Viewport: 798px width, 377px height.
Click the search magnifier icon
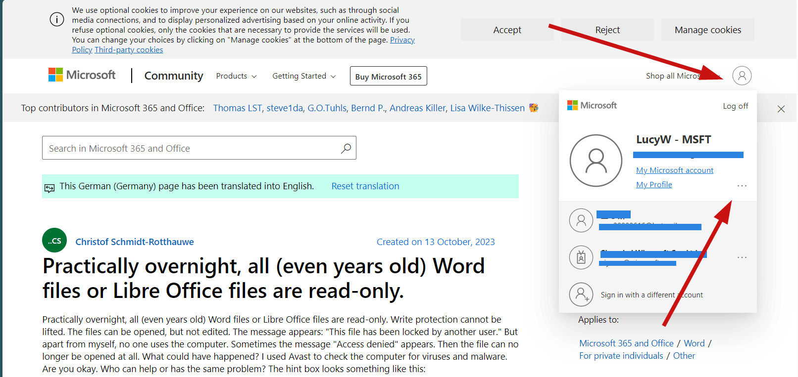tap(346, 148)
